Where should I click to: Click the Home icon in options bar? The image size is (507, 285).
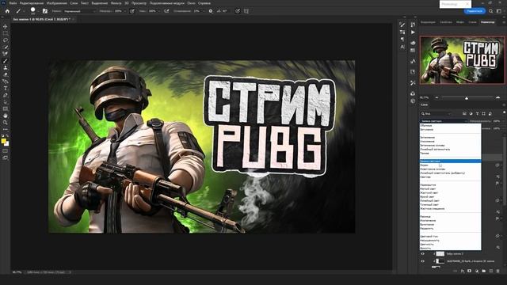coord(7,11)
